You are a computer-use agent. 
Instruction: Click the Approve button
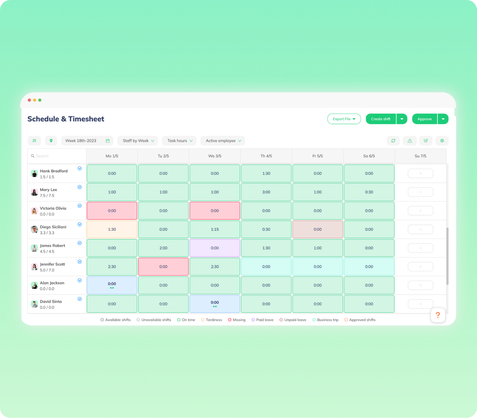click(424, 119)
